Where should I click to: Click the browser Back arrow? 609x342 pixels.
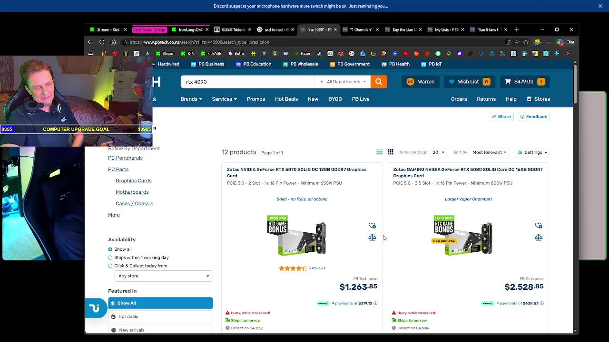90,42
